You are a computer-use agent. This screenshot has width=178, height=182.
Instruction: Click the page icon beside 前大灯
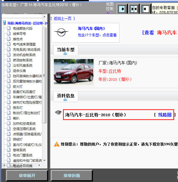[9, 86]
